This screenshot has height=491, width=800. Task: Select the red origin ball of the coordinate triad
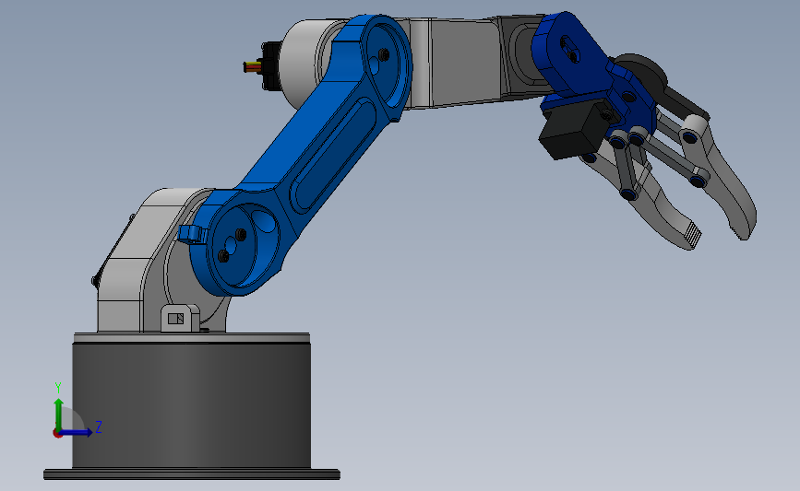point(57,434)
